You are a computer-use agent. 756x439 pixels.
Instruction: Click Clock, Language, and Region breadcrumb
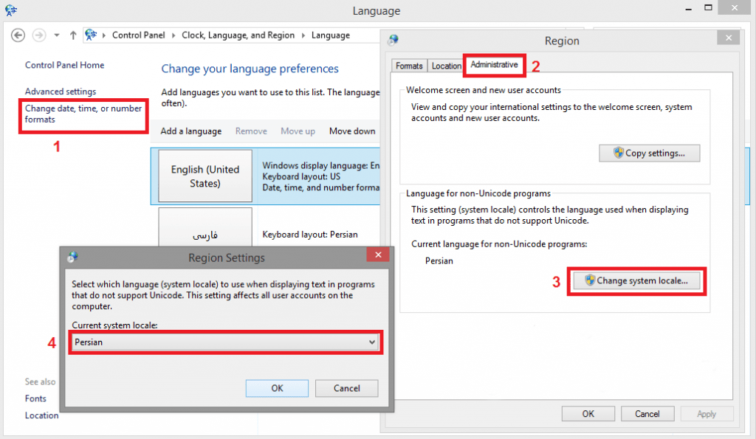click(x=238, y=35)
